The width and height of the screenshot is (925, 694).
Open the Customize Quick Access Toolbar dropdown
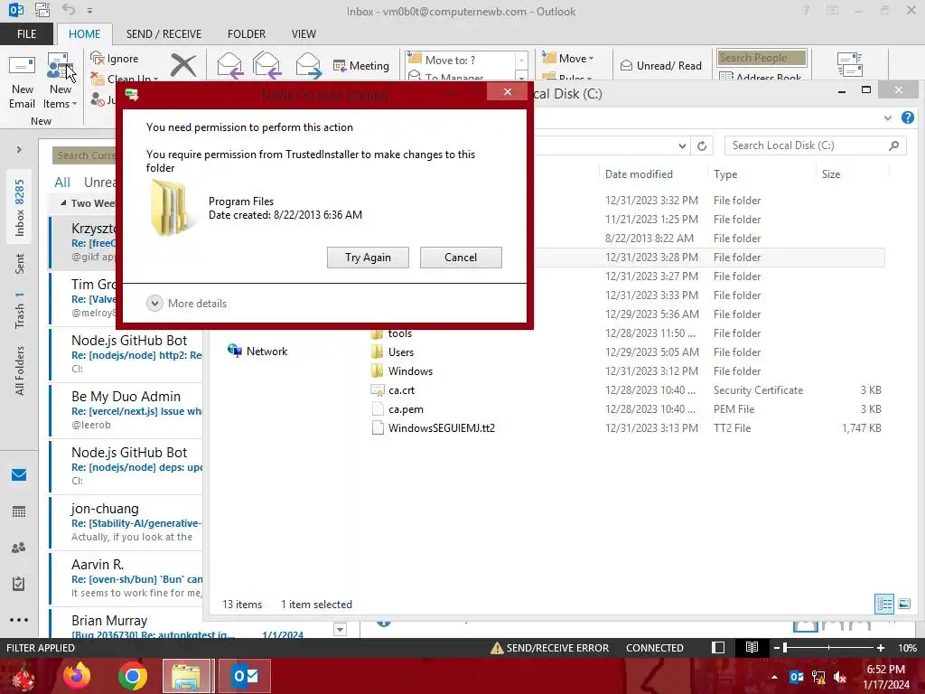tap(89, 11)
